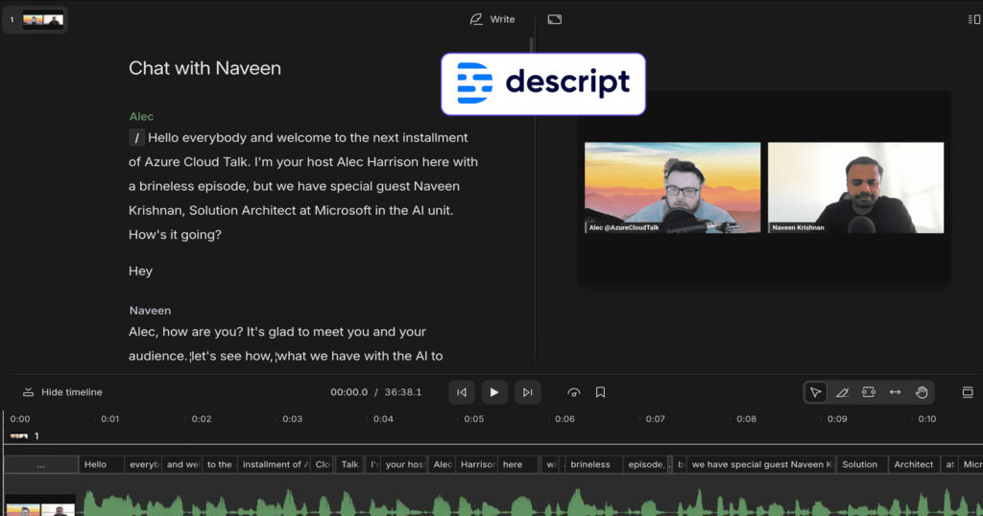Toggle the right sidebar panel icon
The image size is (983, 516).
(x=973, y=19)
